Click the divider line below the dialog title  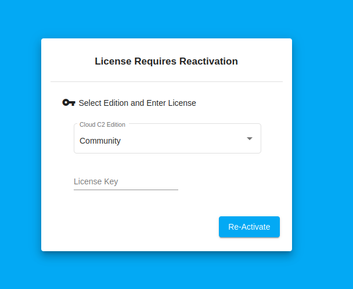click(x=167, y=81)
